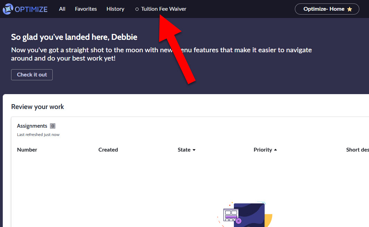Click the State column header text

(184, 150)
